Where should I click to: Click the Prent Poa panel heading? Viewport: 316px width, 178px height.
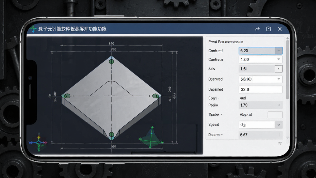(226, 42)
